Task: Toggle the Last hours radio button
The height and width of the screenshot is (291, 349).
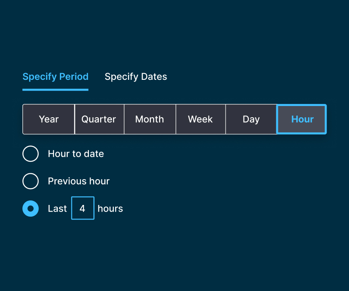Action: coord(30,208)
